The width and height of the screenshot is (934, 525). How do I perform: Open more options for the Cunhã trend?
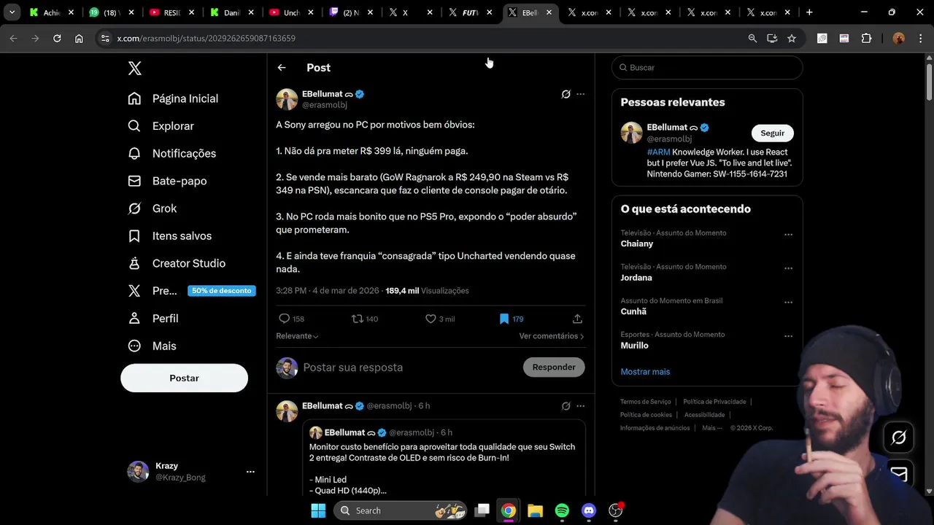(x=788, y=303)
